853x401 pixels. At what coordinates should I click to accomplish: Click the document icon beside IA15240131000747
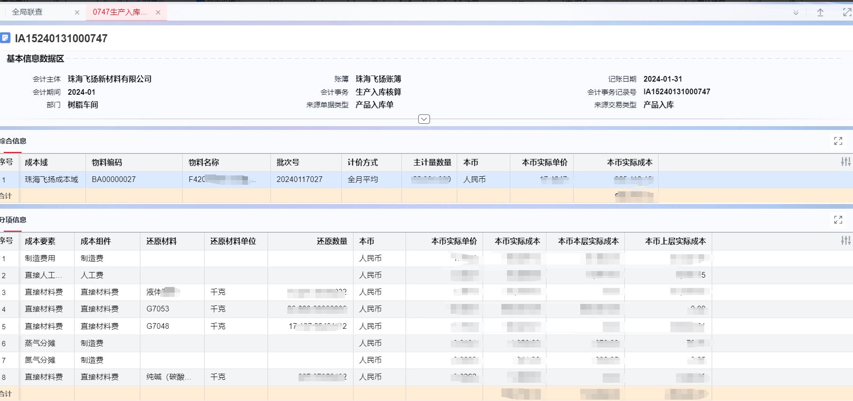[x=5, y=38]
